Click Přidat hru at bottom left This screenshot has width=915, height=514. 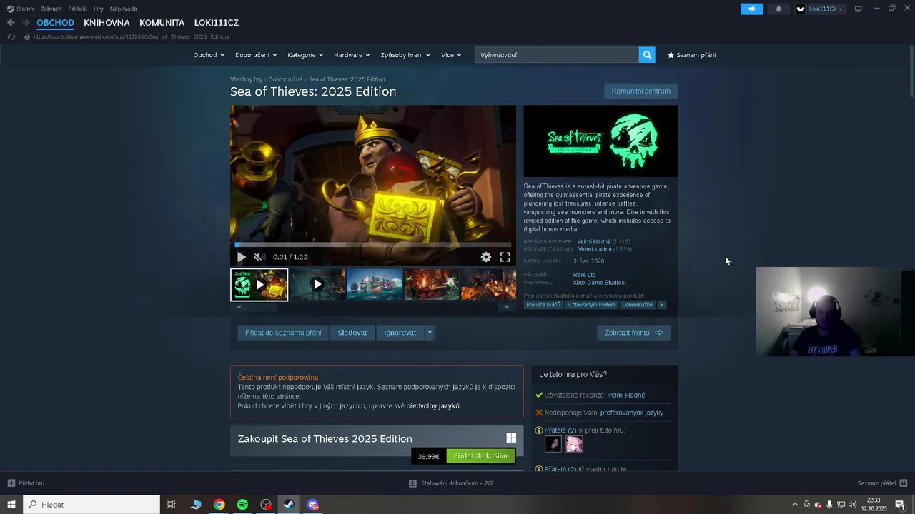coord(26,483)
